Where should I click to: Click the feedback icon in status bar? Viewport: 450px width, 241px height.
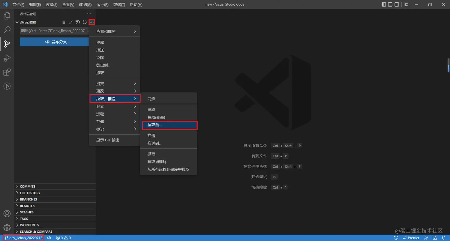426,238
